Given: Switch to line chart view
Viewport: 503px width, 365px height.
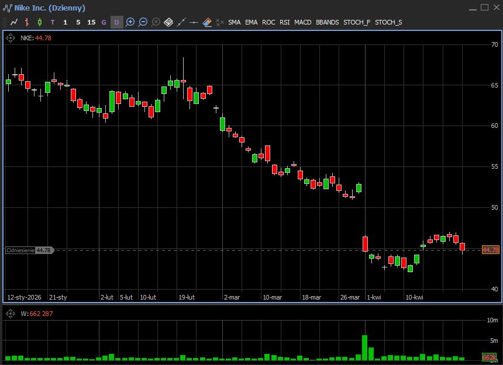Looking at the screenshot, I should [x=14, y=22].
